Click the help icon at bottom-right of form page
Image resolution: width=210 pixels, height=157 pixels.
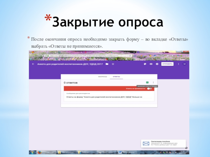186,148
